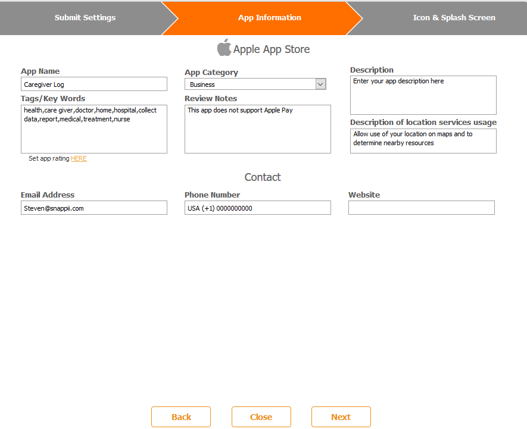The height and width of the screenshot is (429, 527).
Task: Click the App Category Business combo box
Action: pyautogui.click(x=255, y=84)
